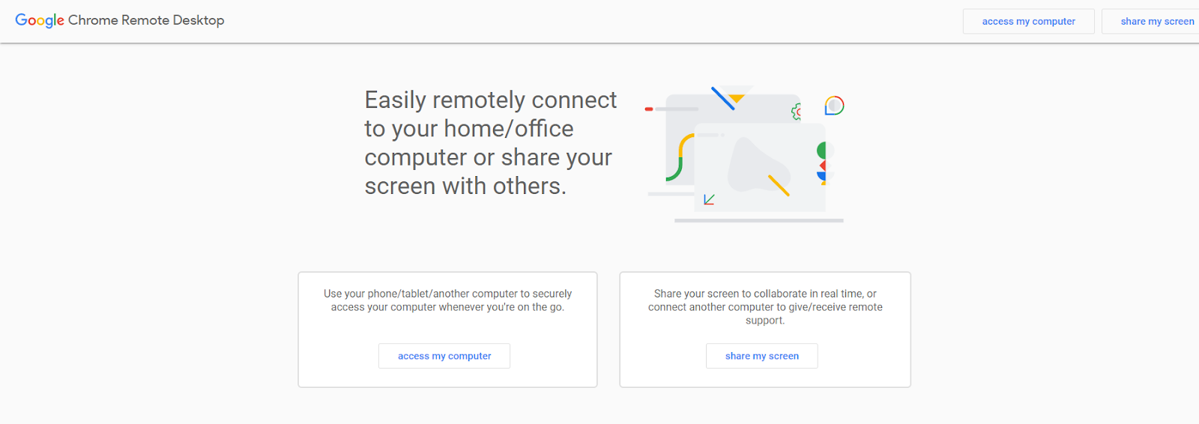Click the yellow diagonal line on gray blob

point(779,185)
